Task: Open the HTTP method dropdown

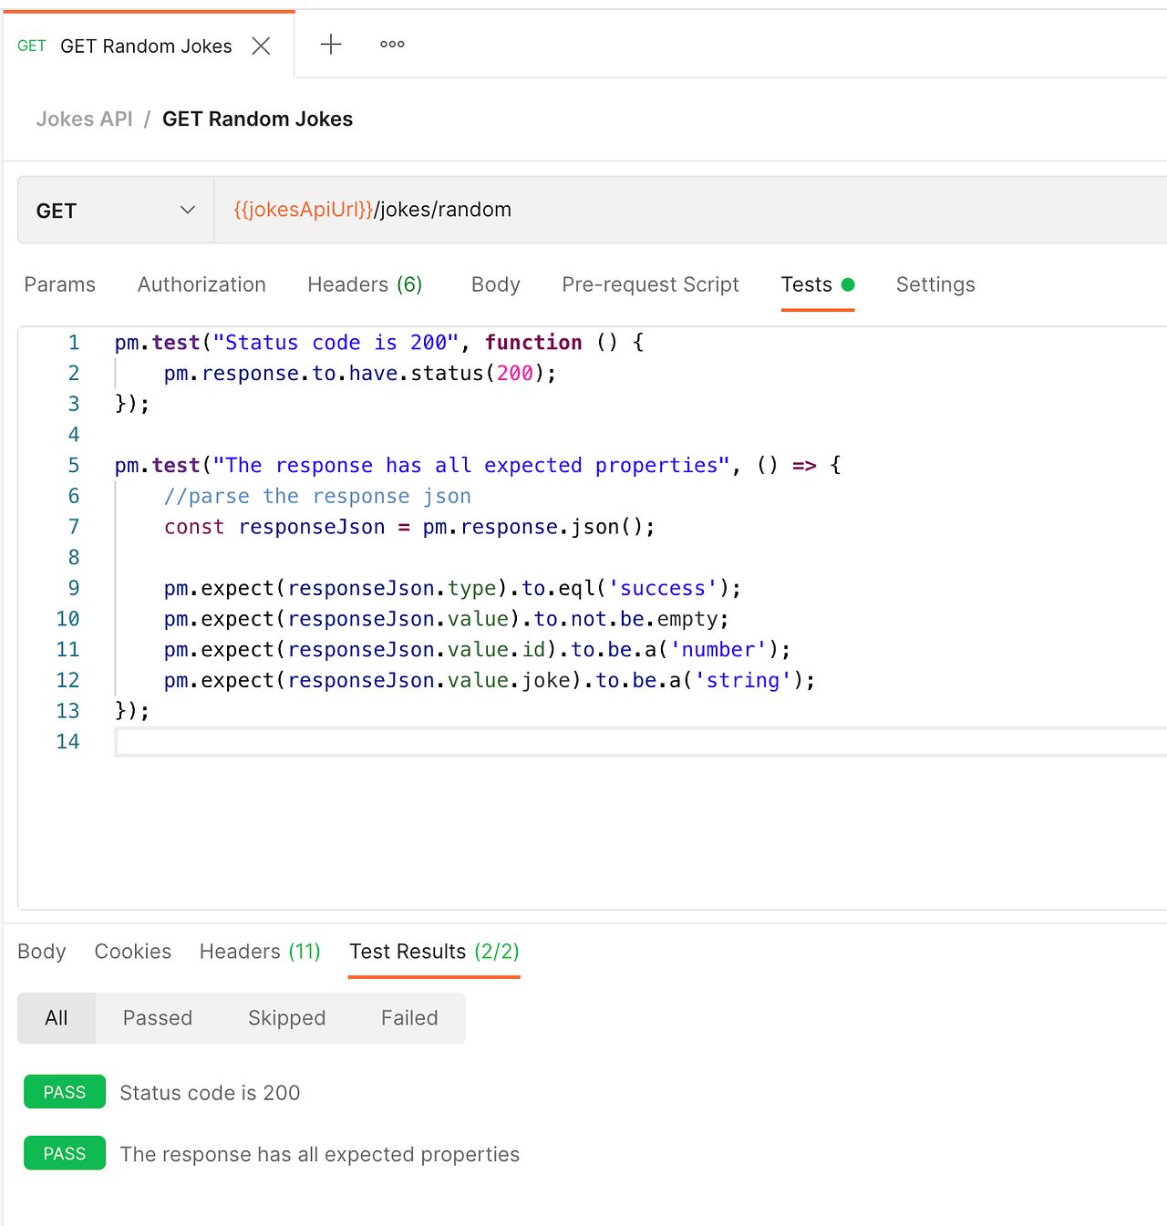Action: tap(187, 210)
